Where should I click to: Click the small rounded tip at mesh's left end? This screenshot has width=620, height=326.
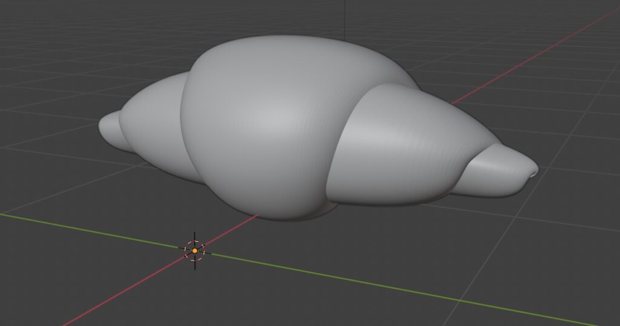(108, 127)
